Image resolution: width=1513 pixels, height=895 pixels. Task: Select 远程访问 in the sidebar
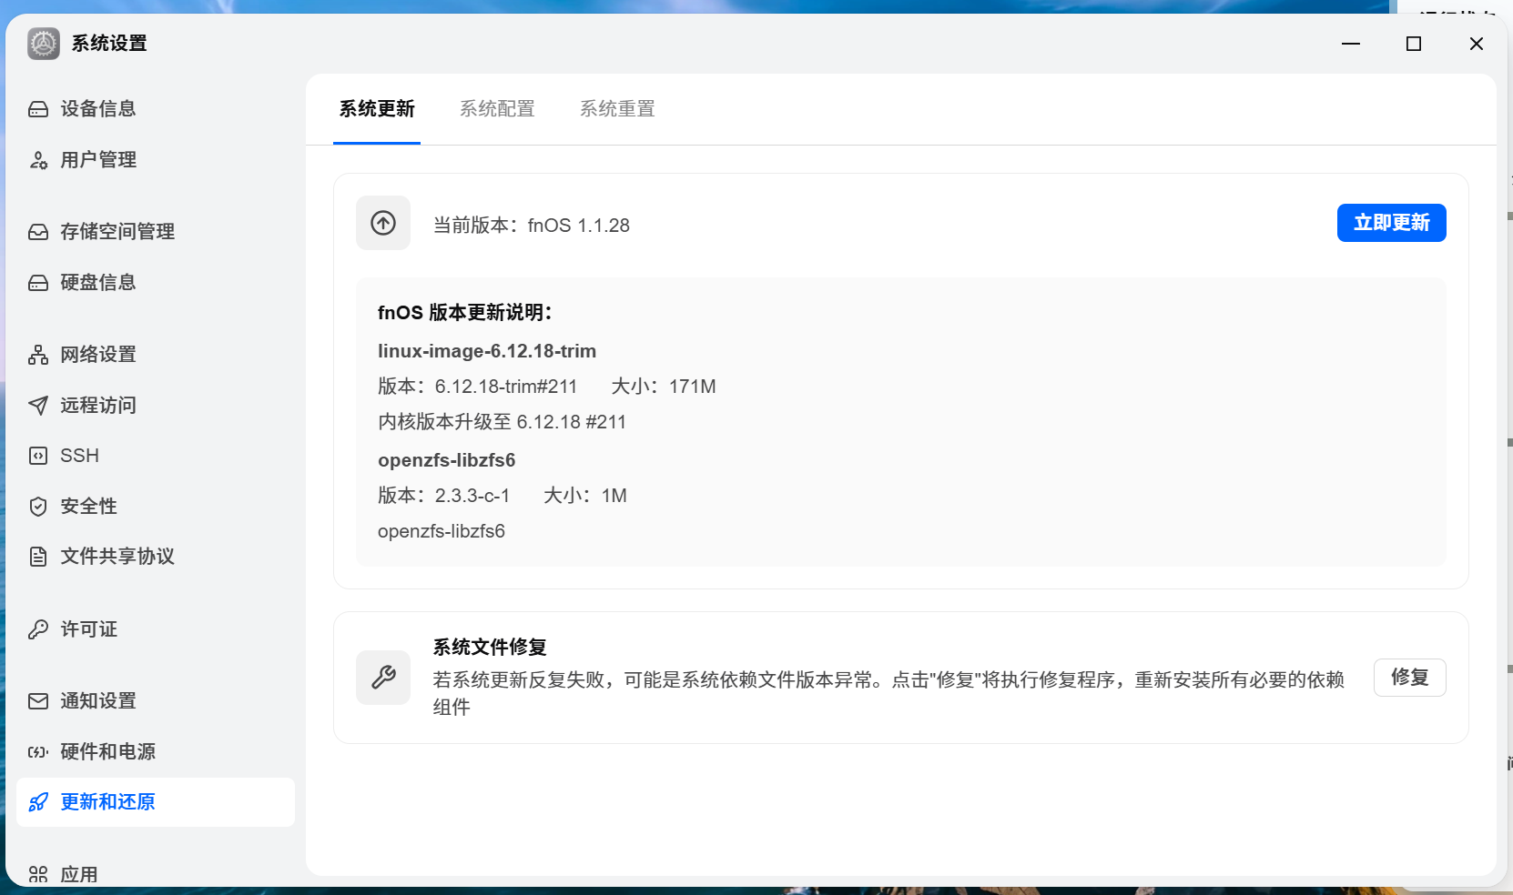tap(156, 406)
